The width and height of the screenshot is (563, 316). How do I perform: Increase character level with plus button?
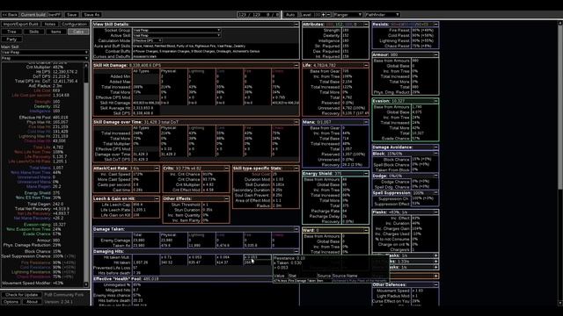[323, 15]
